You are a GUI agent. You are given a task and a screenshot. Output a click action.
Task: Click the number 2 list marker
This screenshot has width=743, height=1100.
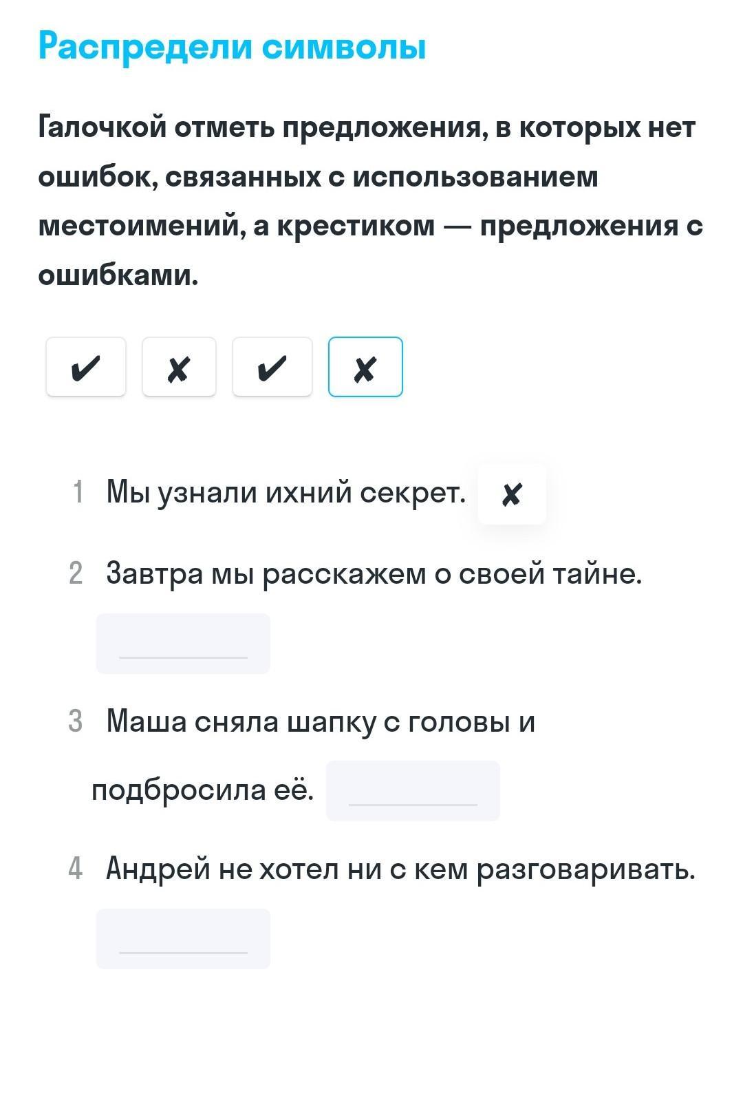point(76,573)
